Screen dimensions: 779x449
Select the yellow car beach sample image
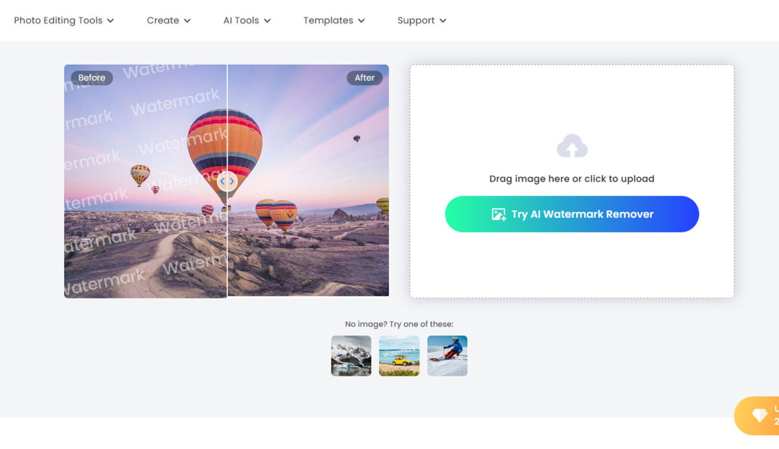coord(399,356)
